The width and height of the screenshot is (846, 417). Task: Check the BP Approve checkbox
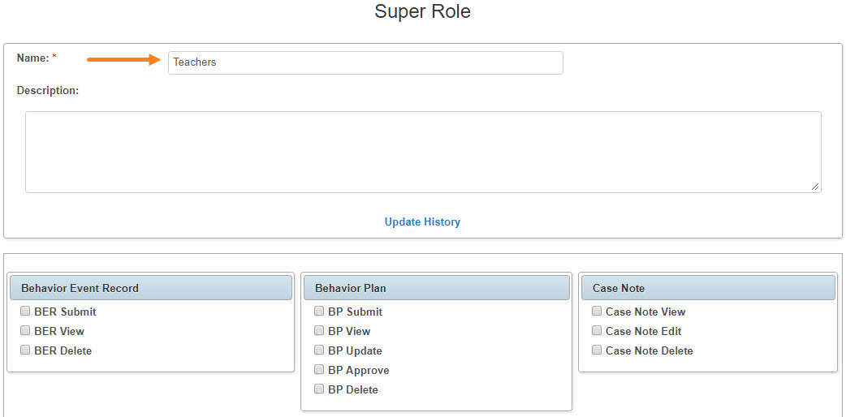[x=319, y=369]
